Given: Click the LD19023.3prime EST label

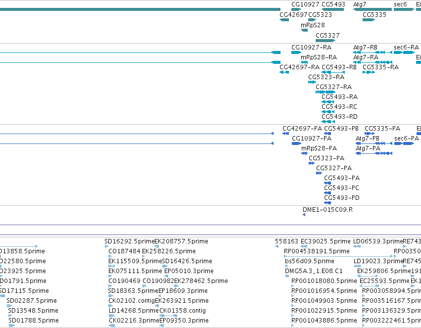Looking at the screenshot, I should click(x=378, y=262).
